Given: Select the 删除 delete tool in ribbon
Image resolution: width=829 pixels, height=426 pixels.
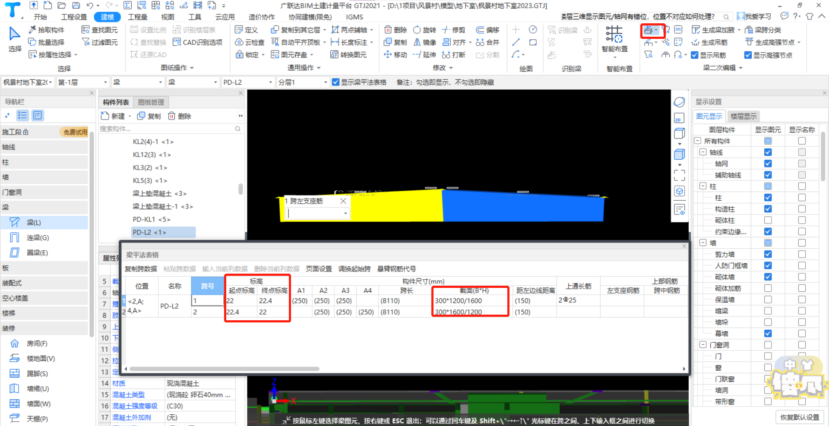Looking at the screenshot, I should [x=396, y=30].
